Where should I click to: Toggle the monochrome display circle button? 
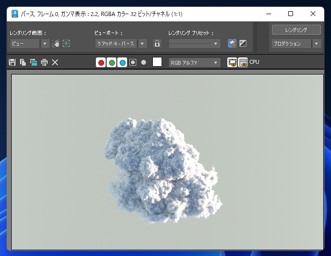144,62
